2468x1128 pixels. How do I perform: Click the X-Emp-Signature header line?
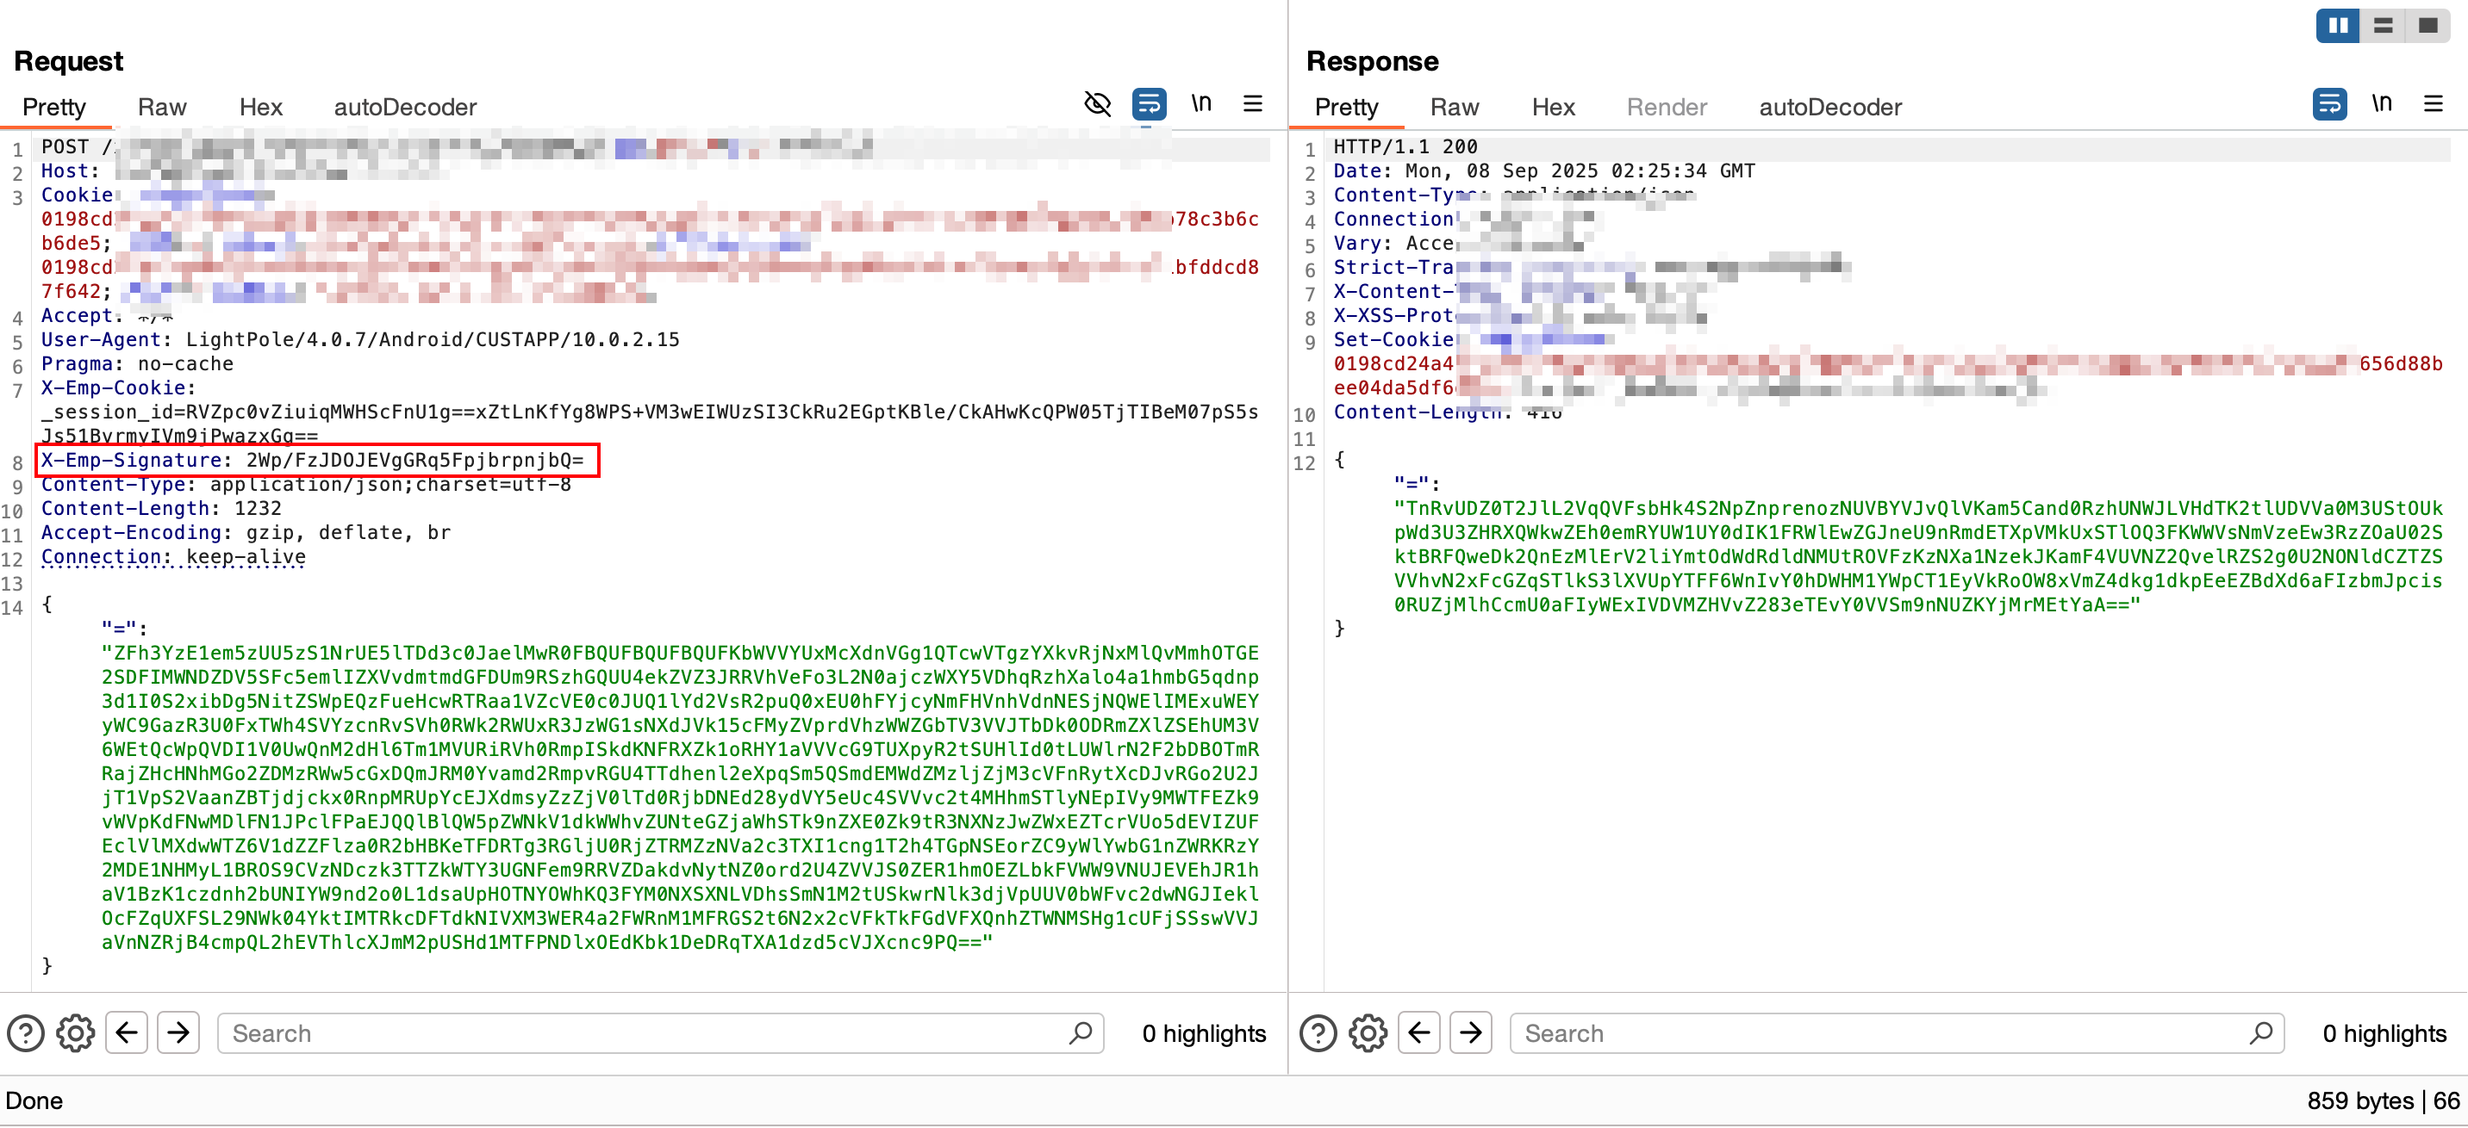[316, 461]
